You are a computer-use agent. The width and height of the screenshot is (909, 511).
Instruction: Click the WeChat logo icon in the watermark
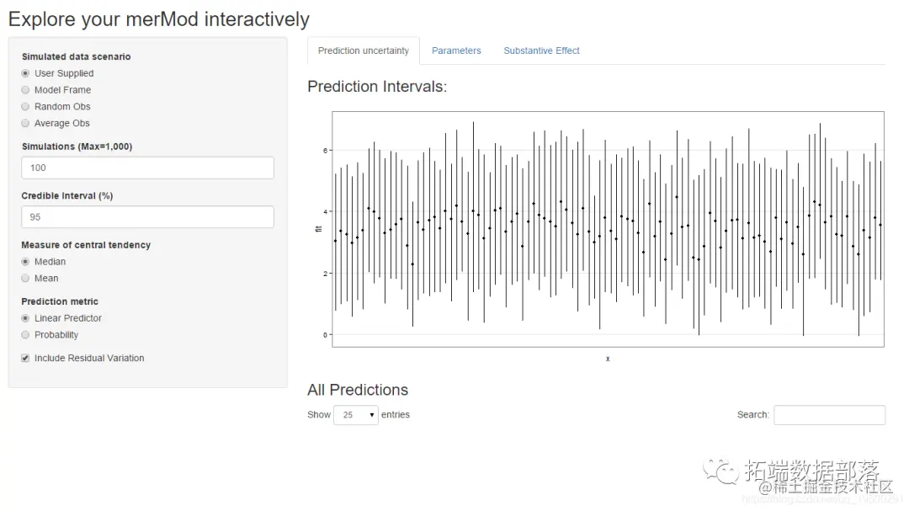(x=721, y=471)
